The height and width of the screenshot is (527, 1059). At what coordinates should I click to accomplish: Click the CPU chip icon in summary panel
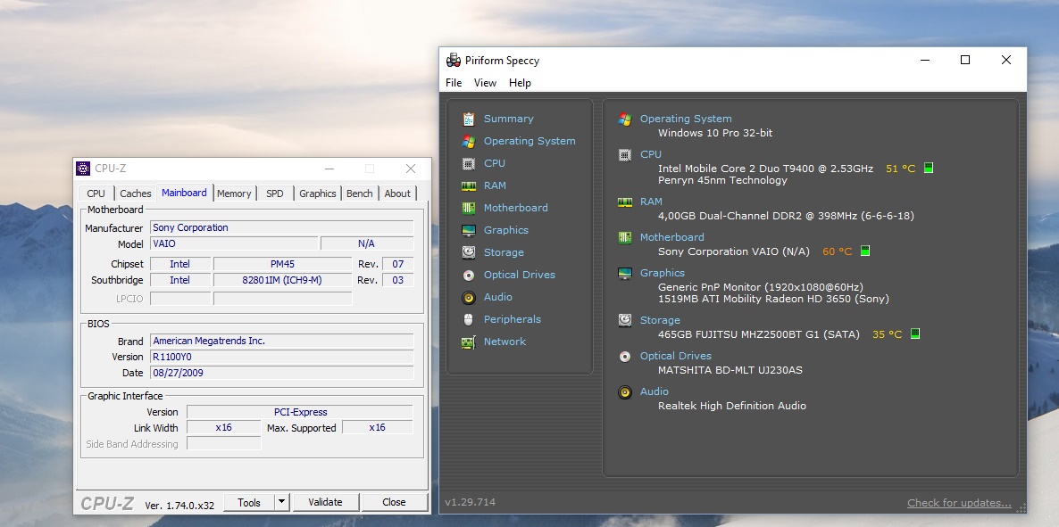point(625,154)
